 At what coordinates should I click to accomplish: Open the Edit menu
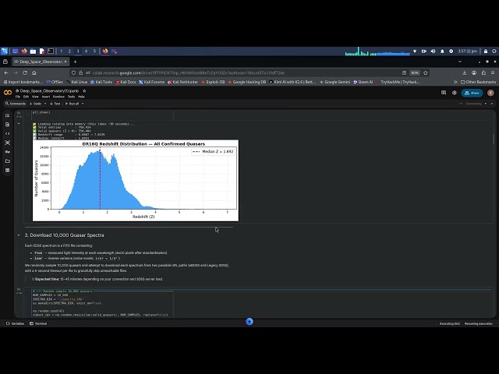point(26,97)
